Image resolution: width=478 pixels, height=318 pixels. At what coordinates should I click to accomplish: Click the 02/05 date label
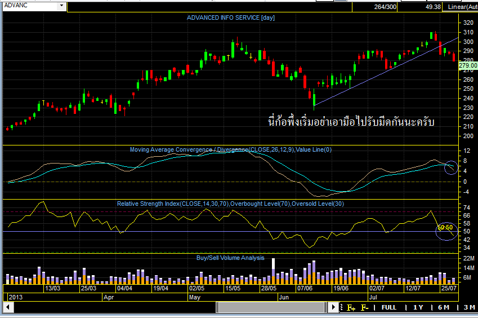click(196, 288)
